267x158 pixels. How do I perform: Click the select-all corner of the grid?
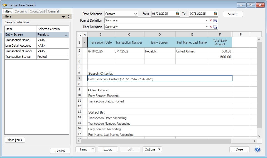(x=80, y=35)
